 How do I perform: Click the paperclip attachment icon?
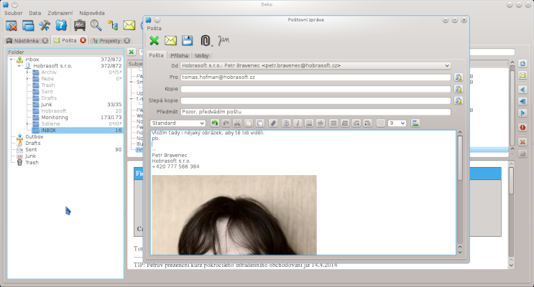pyautogui.click(x=206, y=41)
